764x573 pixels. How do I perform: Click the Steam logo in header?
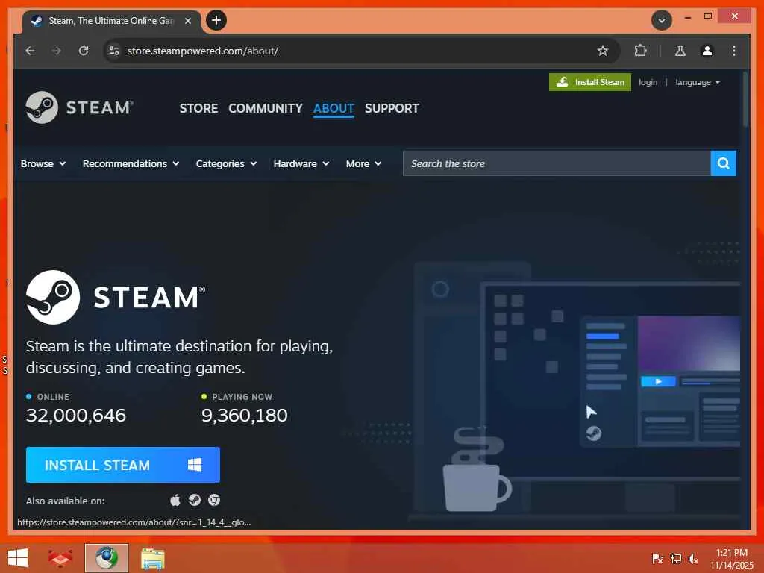pos(79,107)
